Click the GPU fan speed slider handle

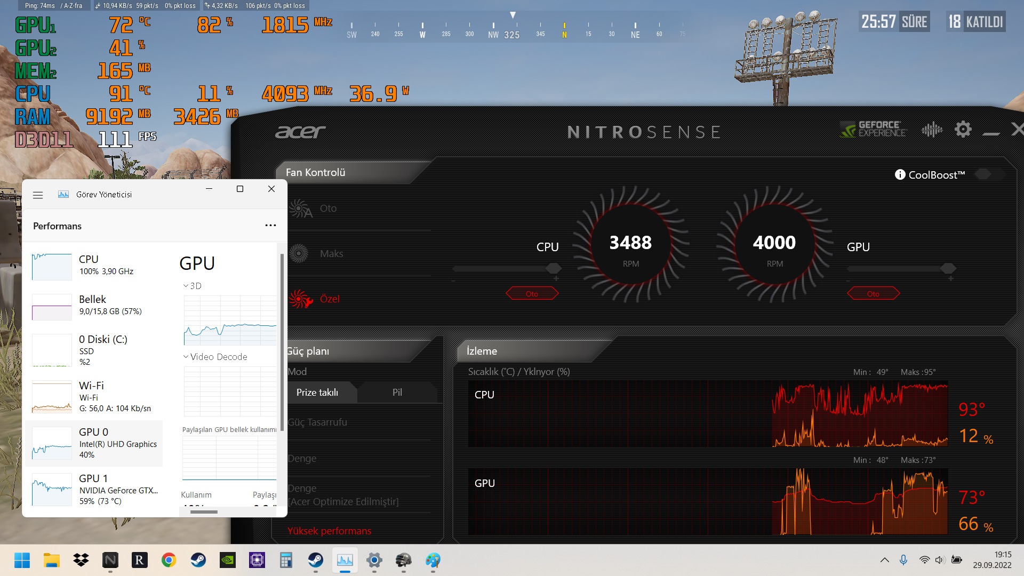tap(948, 268)
